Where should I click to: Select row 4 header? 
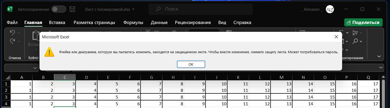pos(5,103)
